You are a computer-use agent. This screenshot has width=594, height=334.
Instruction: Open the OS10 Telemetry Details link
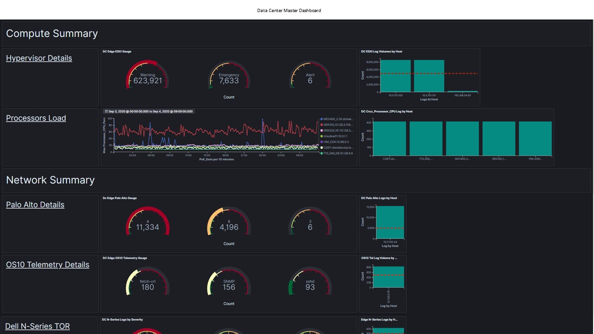(47, 264)
